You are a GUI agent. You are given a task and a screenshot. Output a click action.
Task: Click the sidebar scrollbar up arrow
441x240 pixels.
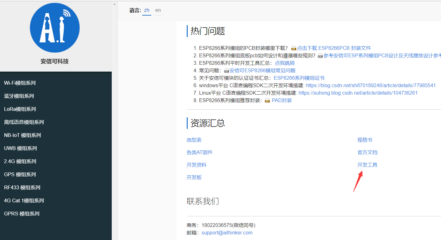[114, 4]
